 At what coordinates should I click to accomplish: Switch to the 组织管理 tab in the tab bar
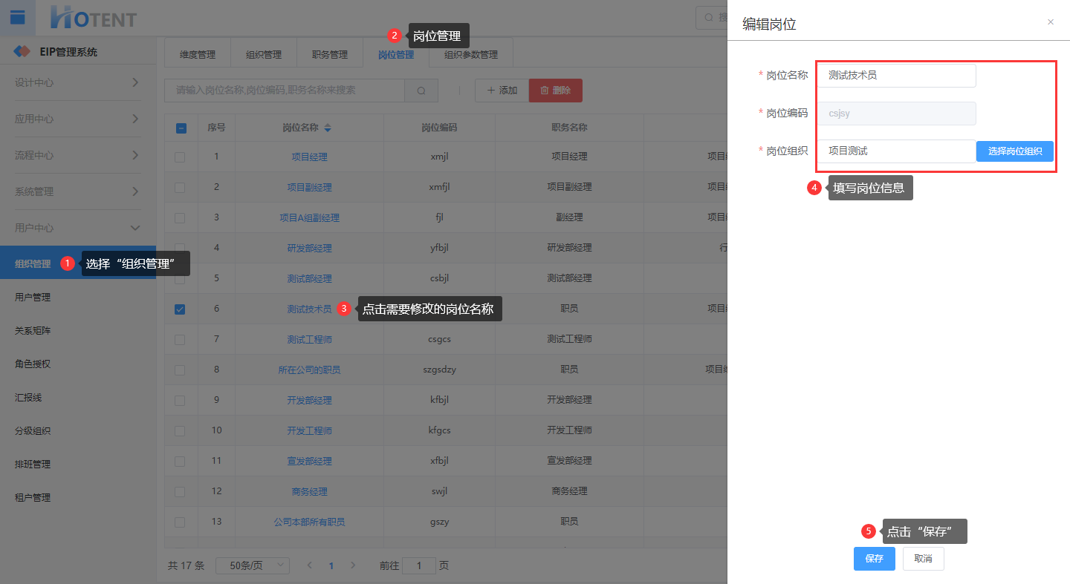263,54
